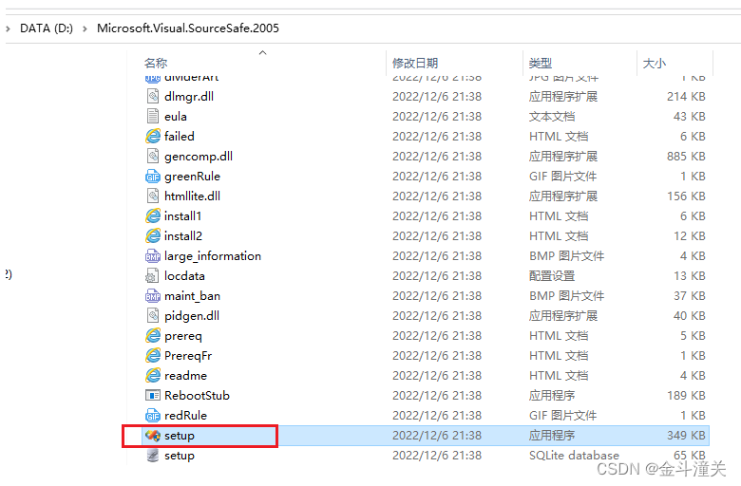Expand the chevron before DATA (D:)
Viewport: 741px width, 486px height.
8,28
